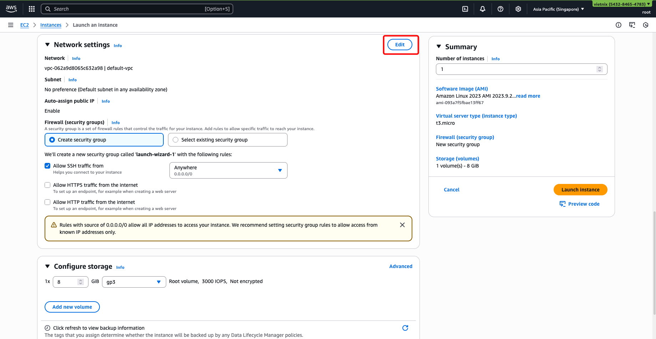
Task: Increment number of instances with stepper
Action: 600,67
